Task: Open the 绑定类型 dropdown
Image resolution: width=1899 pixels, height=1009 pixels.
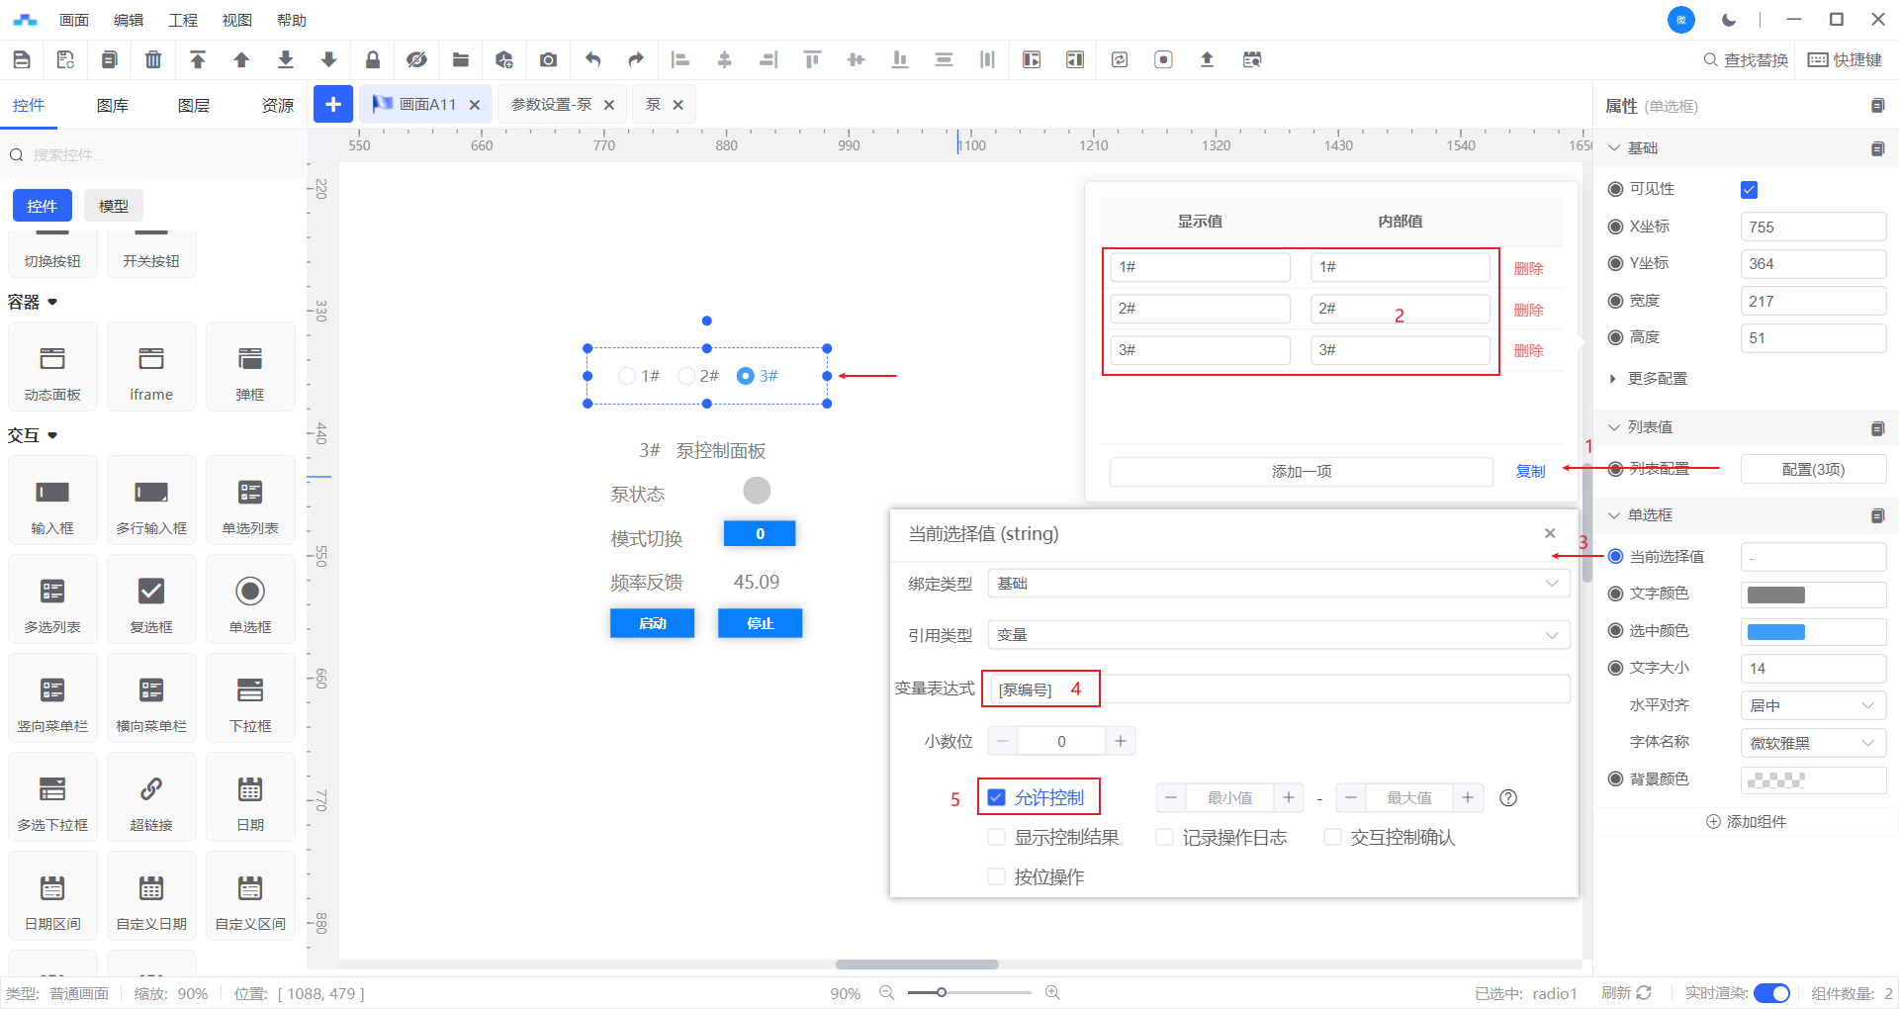Action: (1278, 584)
